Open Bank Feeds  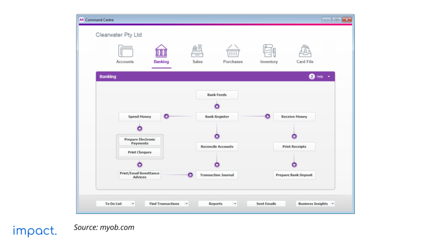[217, 95]
